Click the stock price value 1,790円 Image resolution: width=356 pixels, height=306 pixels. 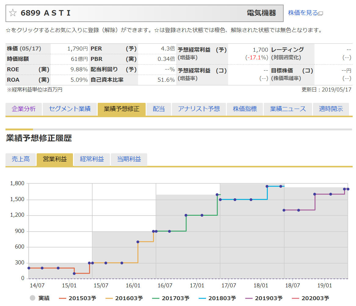[78, 49]
